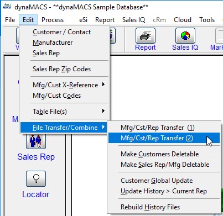The height and width of the screenshot is (216, 223).
Task: Open the File menu
Action: pos(10,20)
